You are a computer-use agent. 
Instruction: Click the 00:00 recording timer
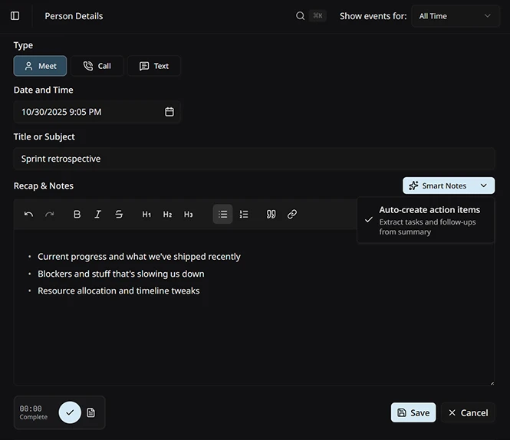(31, 409)
